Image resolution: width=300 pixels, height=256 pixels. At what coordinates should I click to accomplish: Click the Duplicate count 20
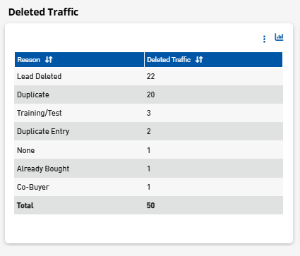(150, 95)
